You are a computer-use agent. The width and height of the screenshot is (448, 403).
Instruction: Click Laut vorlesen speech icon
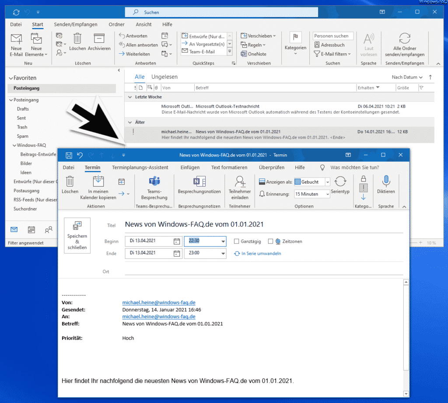point(368,45)
